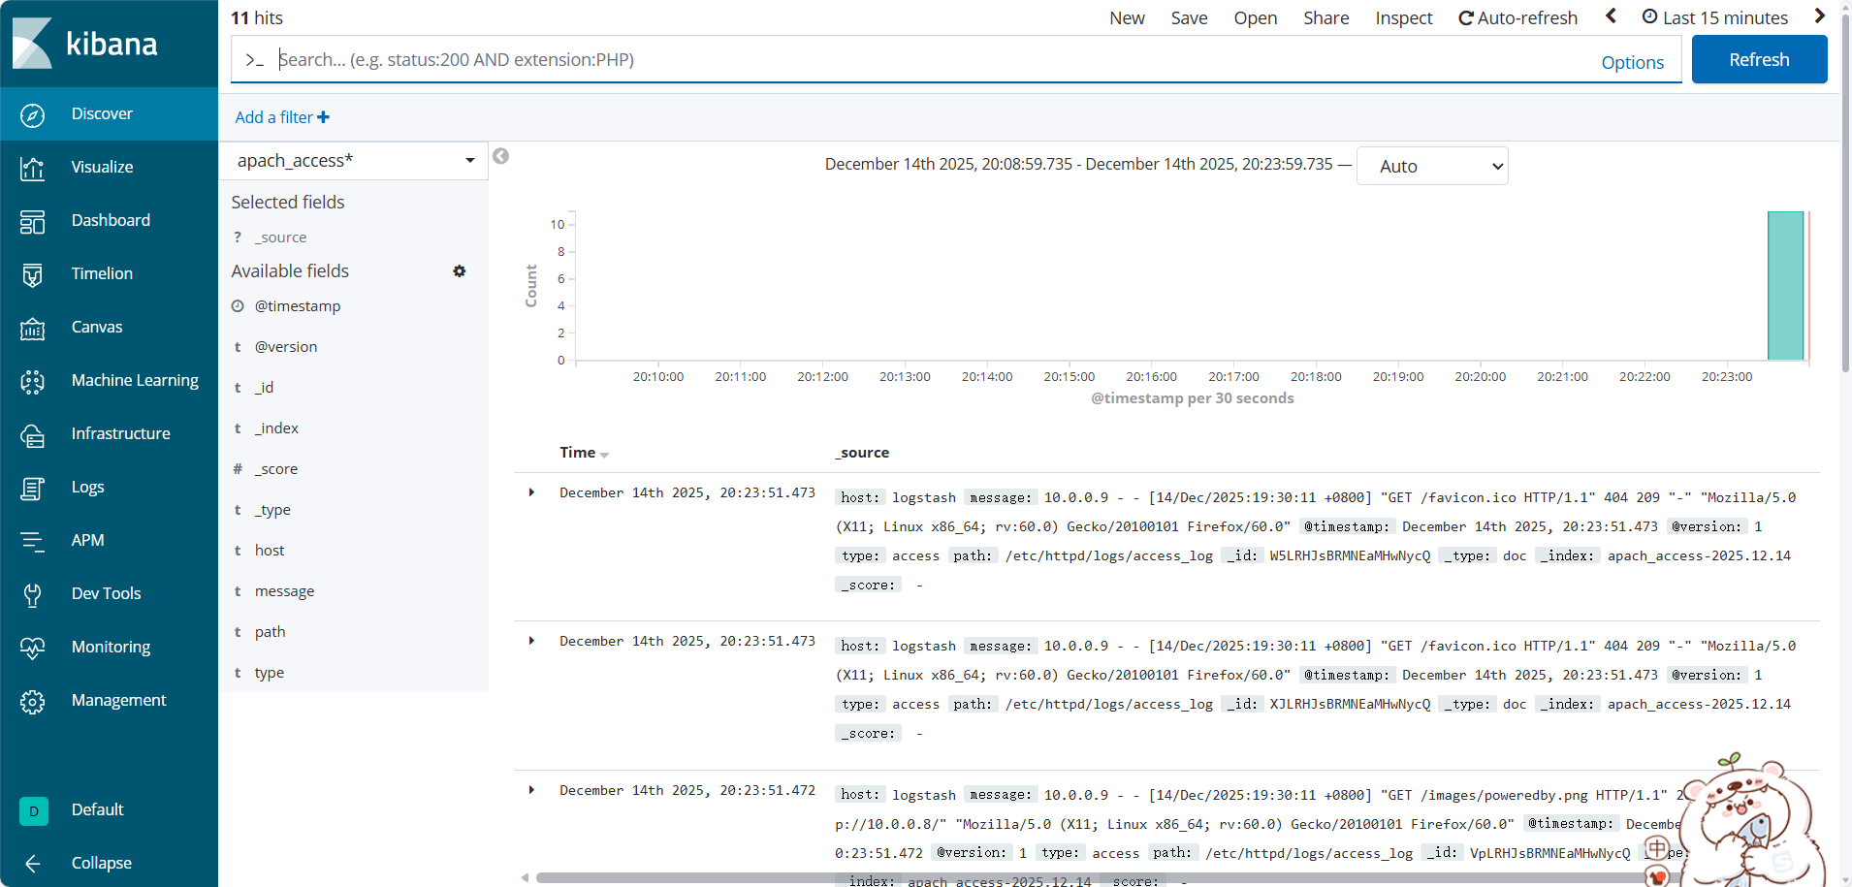Select the _score available field

[x=276, y=469]
